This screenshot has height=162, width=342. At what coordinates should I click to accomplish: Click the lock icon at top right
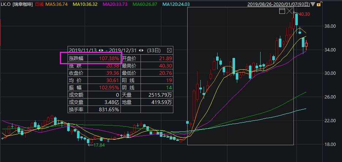[x=319, y=4]
